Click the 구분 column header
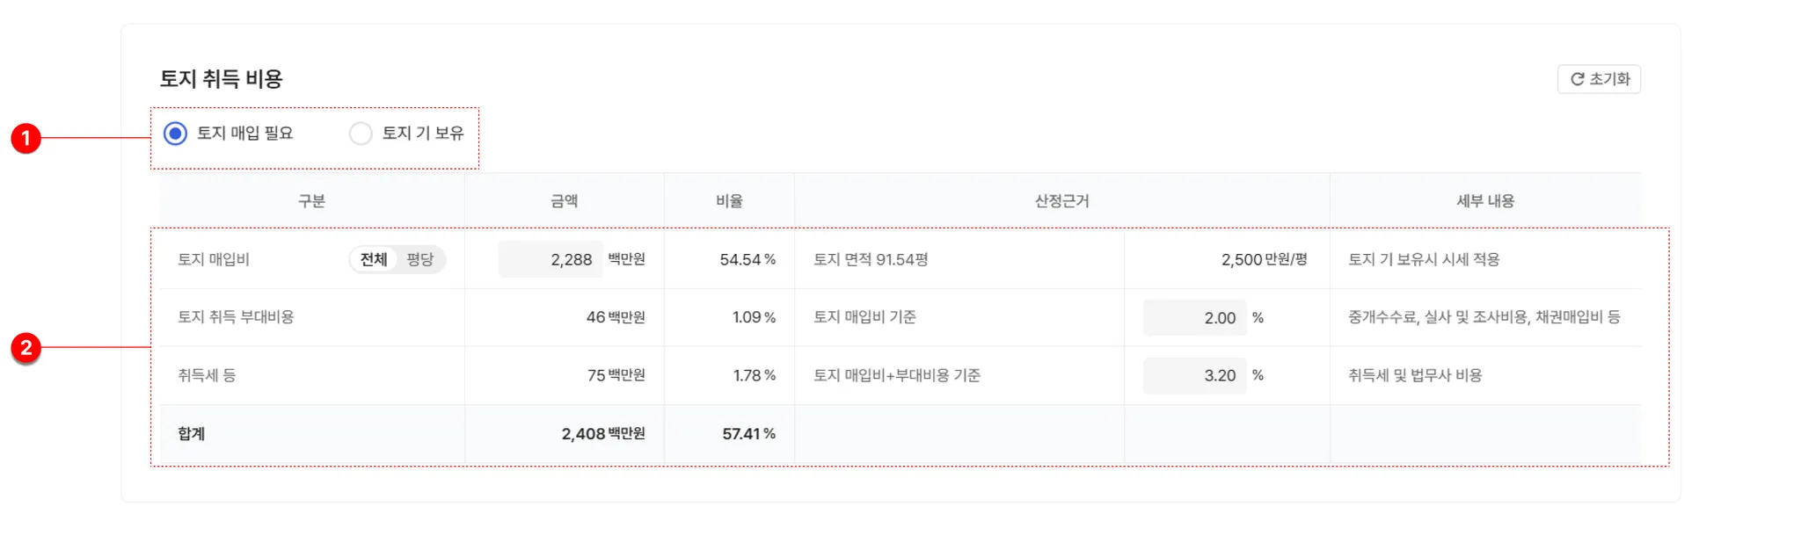 click(x=311, y=201)
